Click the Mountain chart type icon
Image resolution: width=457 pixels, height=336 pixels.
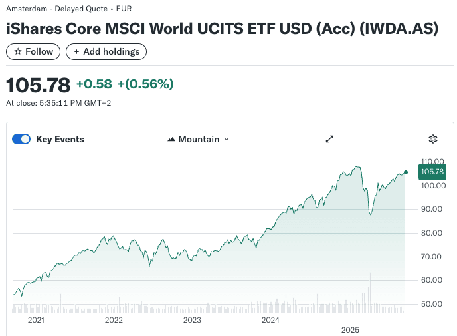[171, 140]
